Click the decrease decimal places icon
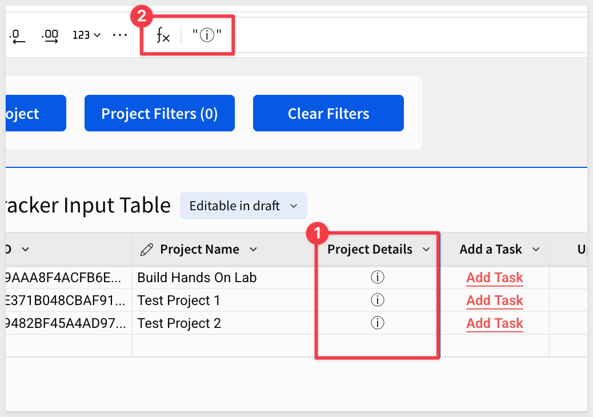This screenshot has height=417, width=593. click(x=17, y=36)
